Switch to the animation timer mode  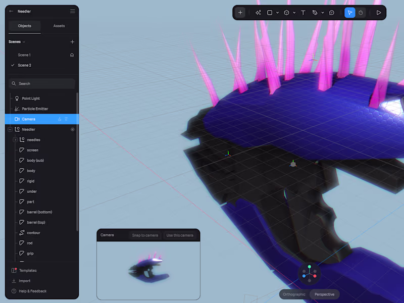point(361,12)
